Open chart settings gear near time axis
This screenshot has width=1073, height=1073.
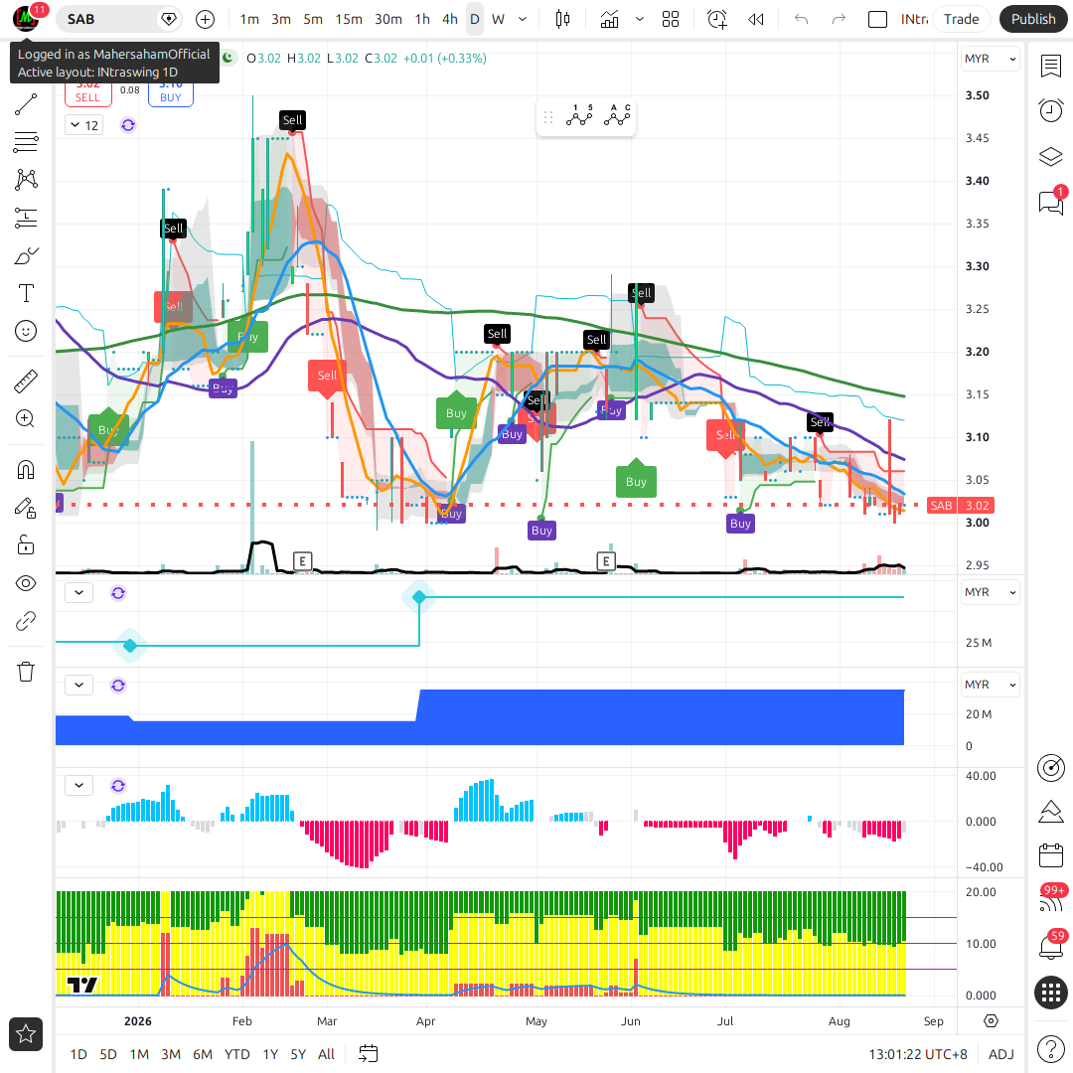(x=991, y=1021)
